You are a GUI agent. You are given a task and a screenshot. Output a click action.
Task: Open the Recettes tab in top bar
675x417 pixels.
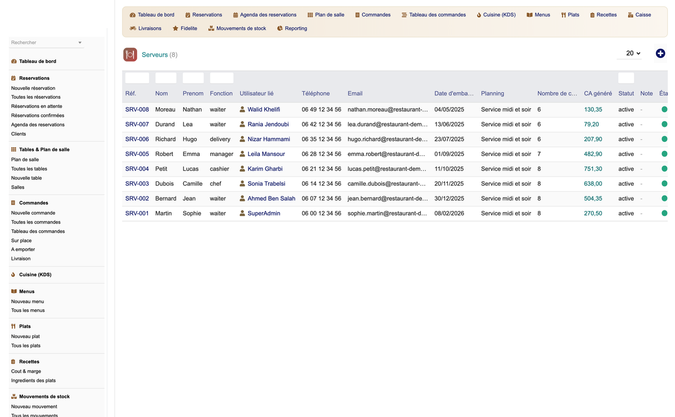[x=603, y=15]
